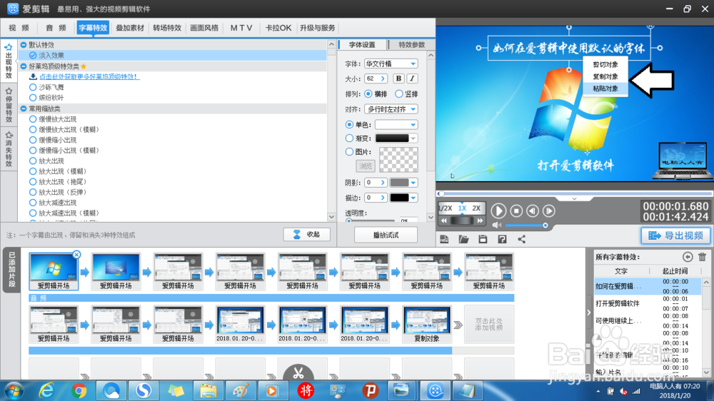Open Internet Explorer from the taskbar

46,390
